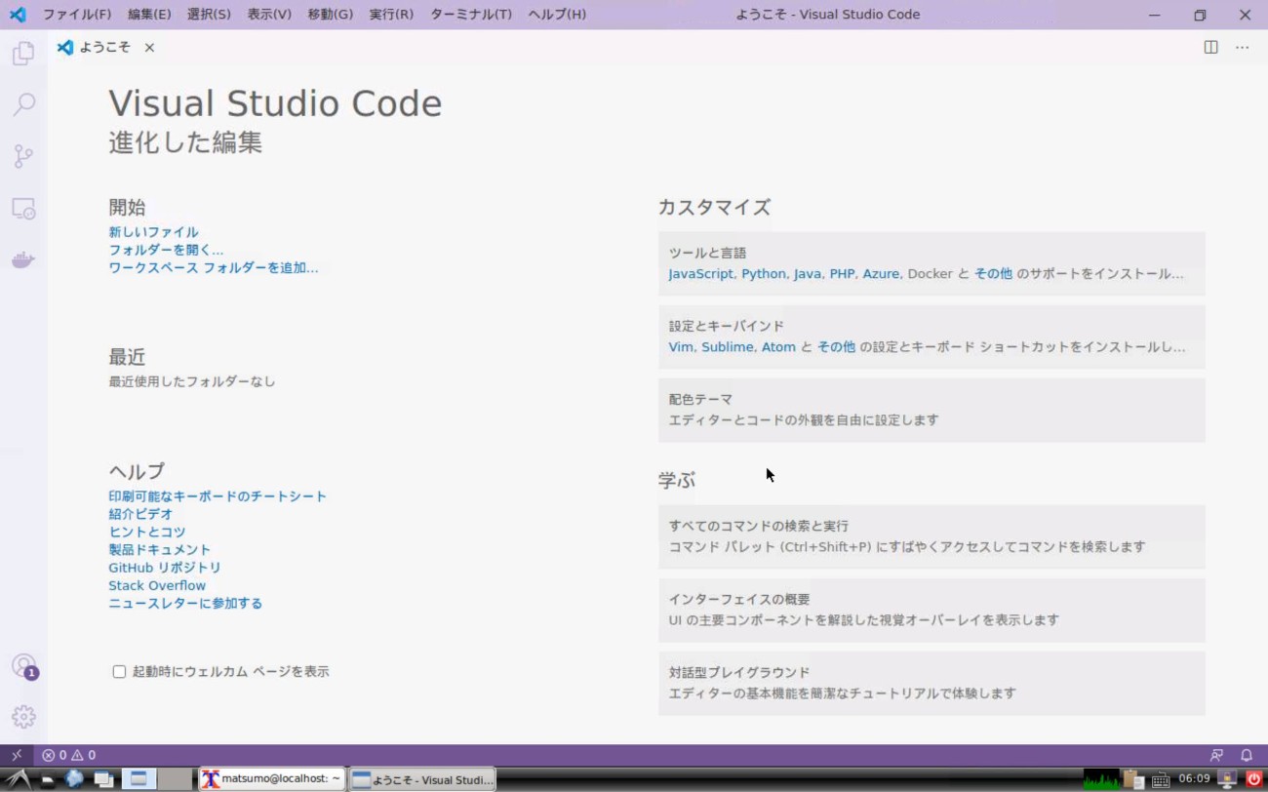Open the 紹介ビデオ link
This screenshot has height=792, width=1268.
[x=140, y=514]
